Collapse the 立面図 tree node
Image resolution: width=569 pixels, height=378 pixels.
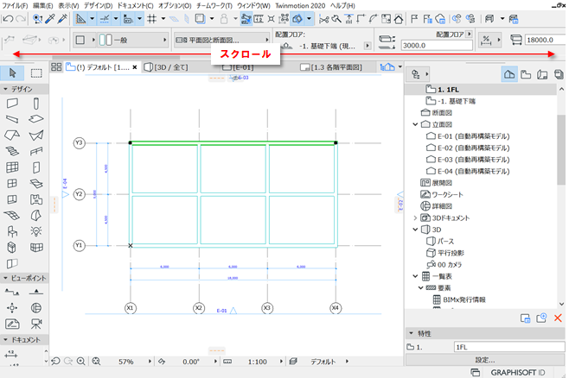click(x=415, y=124)
